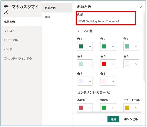Image resolution: width=147 pixels, height=127 pixels.
Task: Click the green 肯定的 sentiment swatch
Action: (x=104, y=108)
